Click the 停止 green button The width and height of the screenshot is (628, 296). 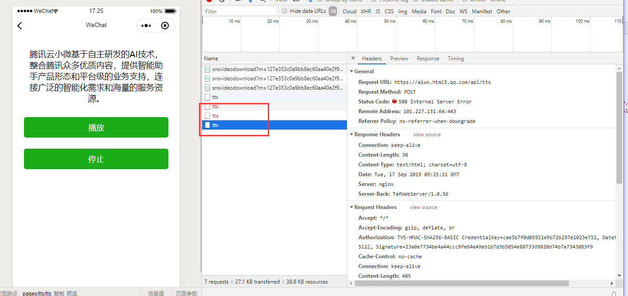(96, 159)
